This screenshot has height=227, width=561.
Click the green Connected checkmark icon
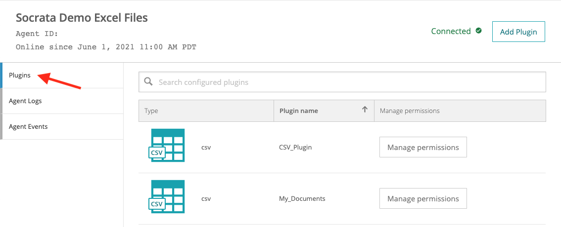click(x=478, y=31)
